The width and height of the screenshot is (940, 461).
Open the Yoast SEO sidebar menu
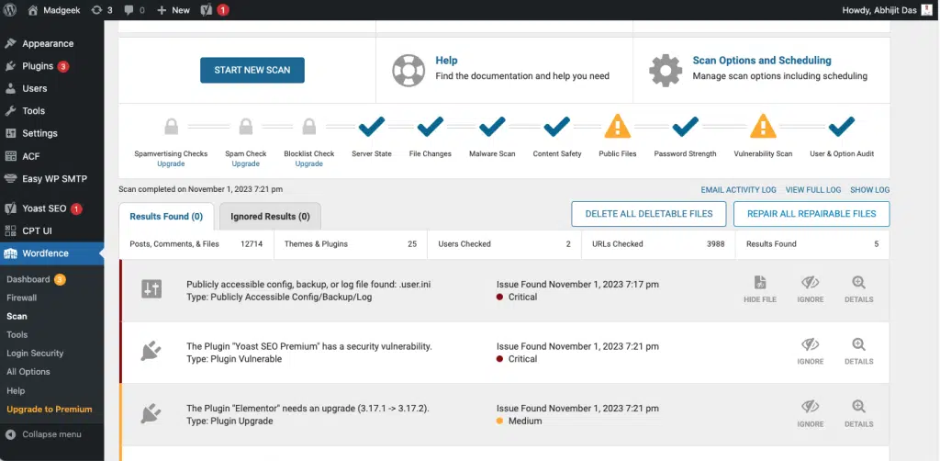[44, 208]
